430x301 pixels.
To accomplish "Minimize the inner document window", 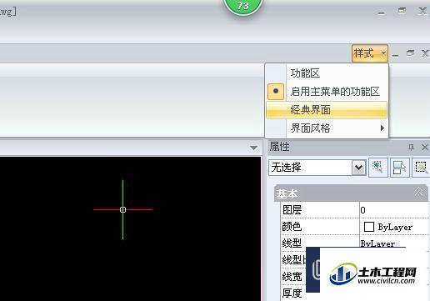I will 395,55.
